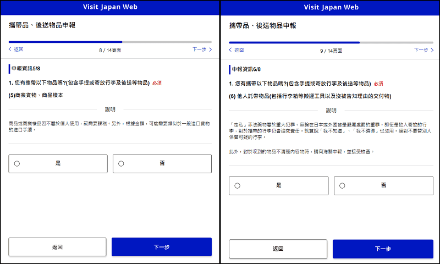Click bottom 返回 button on page 9 screen
Image resolution: width=440 pixels, height=264 pixels.
pos(278,249)
